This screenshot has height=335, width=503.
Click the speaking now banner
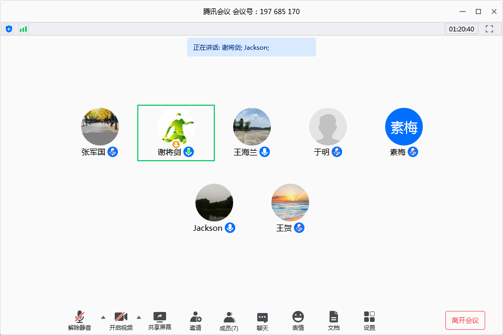tap(251, 47)
